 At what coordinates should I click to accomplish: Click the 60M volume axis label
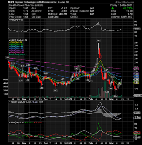point(5,80)
